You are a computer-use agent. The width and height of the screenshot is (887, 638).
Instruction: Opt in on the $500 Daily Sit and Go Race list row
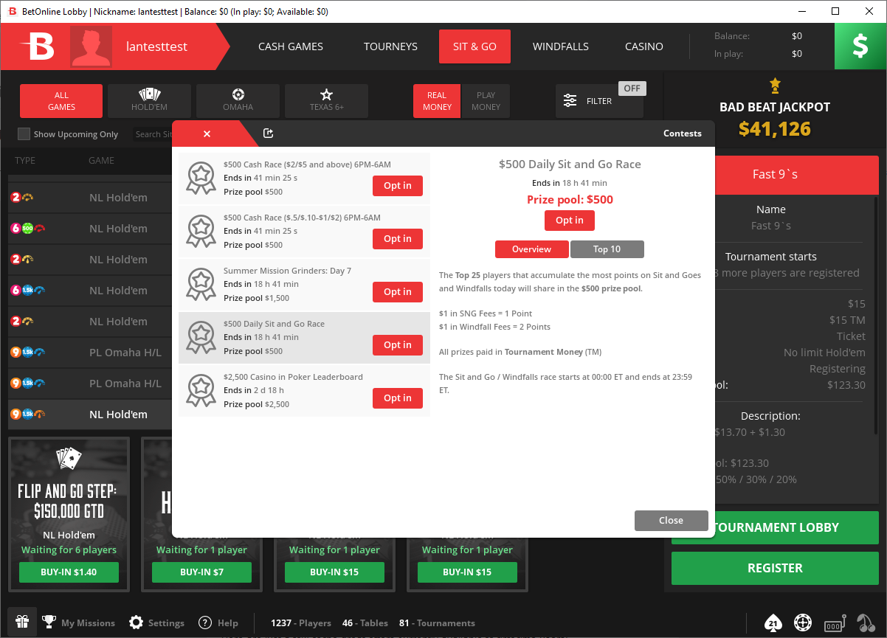[398, 345]
